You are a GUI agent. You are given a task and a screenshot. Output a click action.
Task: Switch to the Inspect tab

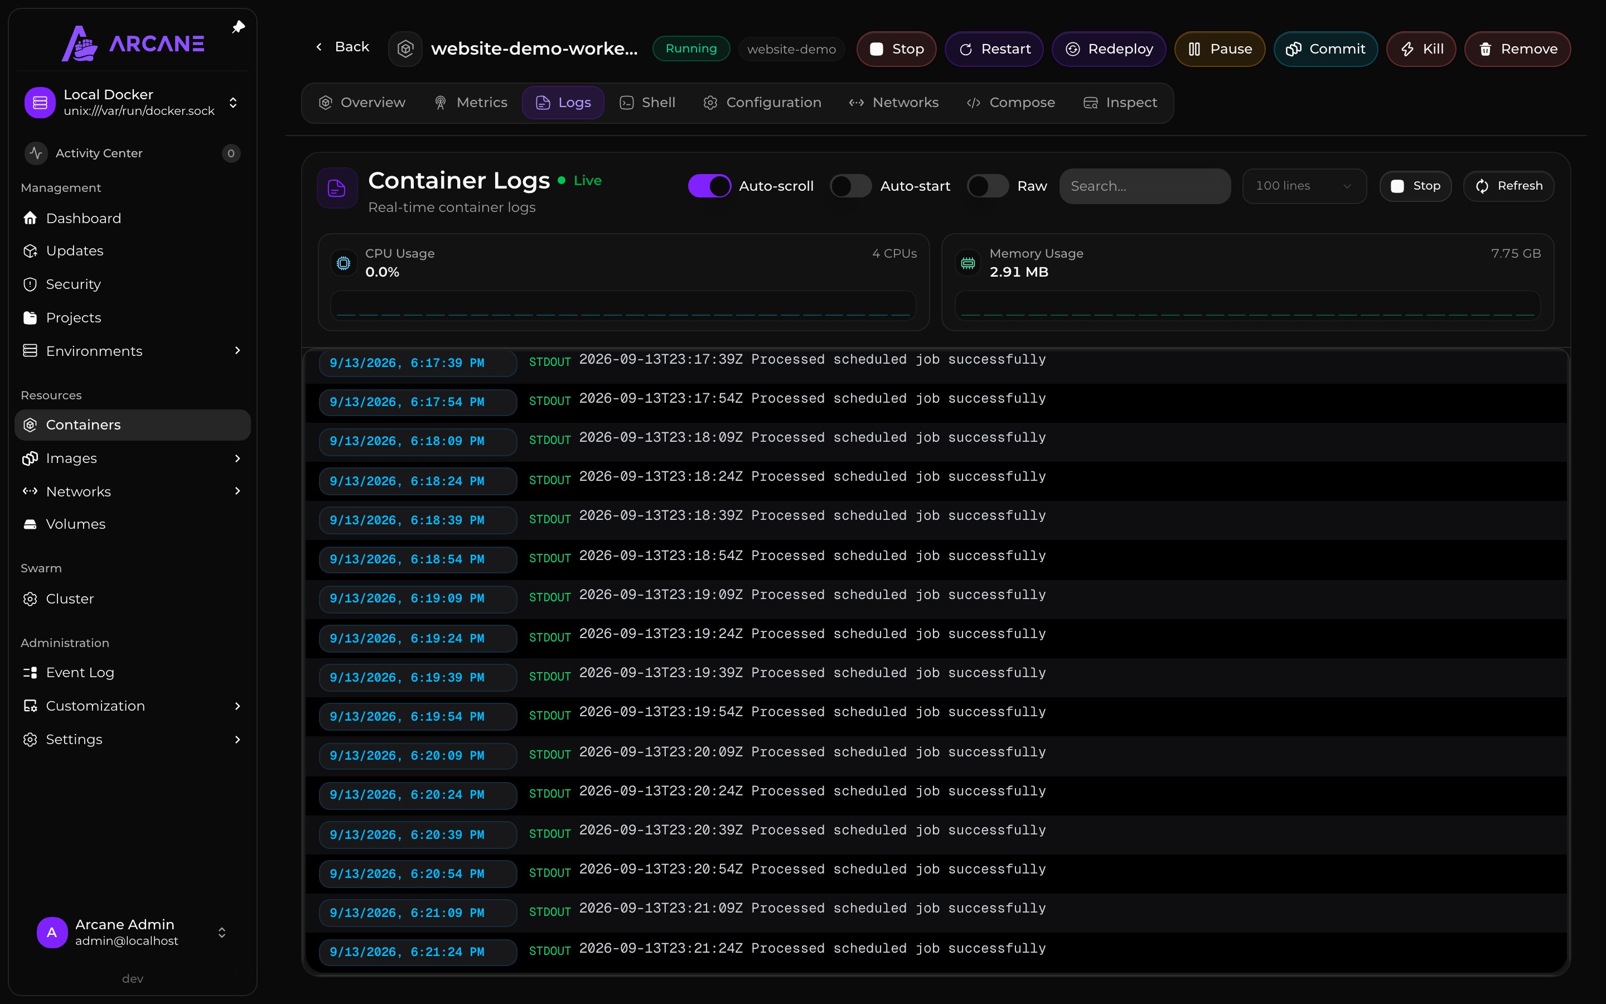(x=1120, y=103)
